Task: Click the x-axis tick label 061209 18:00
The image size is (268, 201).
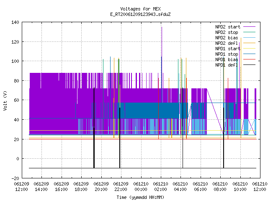Action: (x=81, y=187)
